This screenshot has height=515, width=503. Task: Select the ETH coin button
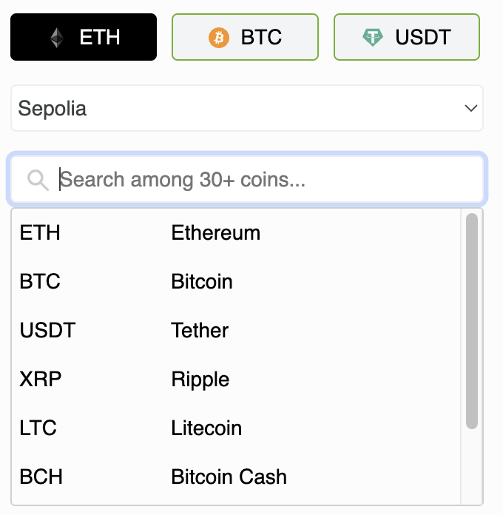pos(84,37)
